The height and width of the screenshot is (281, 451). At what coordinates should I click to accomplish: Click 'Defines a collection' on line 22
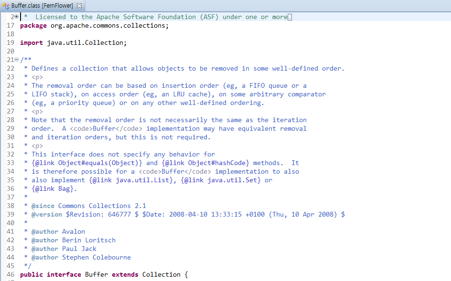(70, 69)
